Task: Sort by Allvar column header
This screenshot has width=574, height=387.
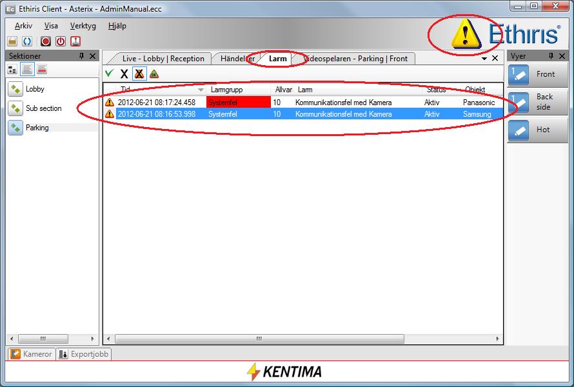Action: click(282, 90)
